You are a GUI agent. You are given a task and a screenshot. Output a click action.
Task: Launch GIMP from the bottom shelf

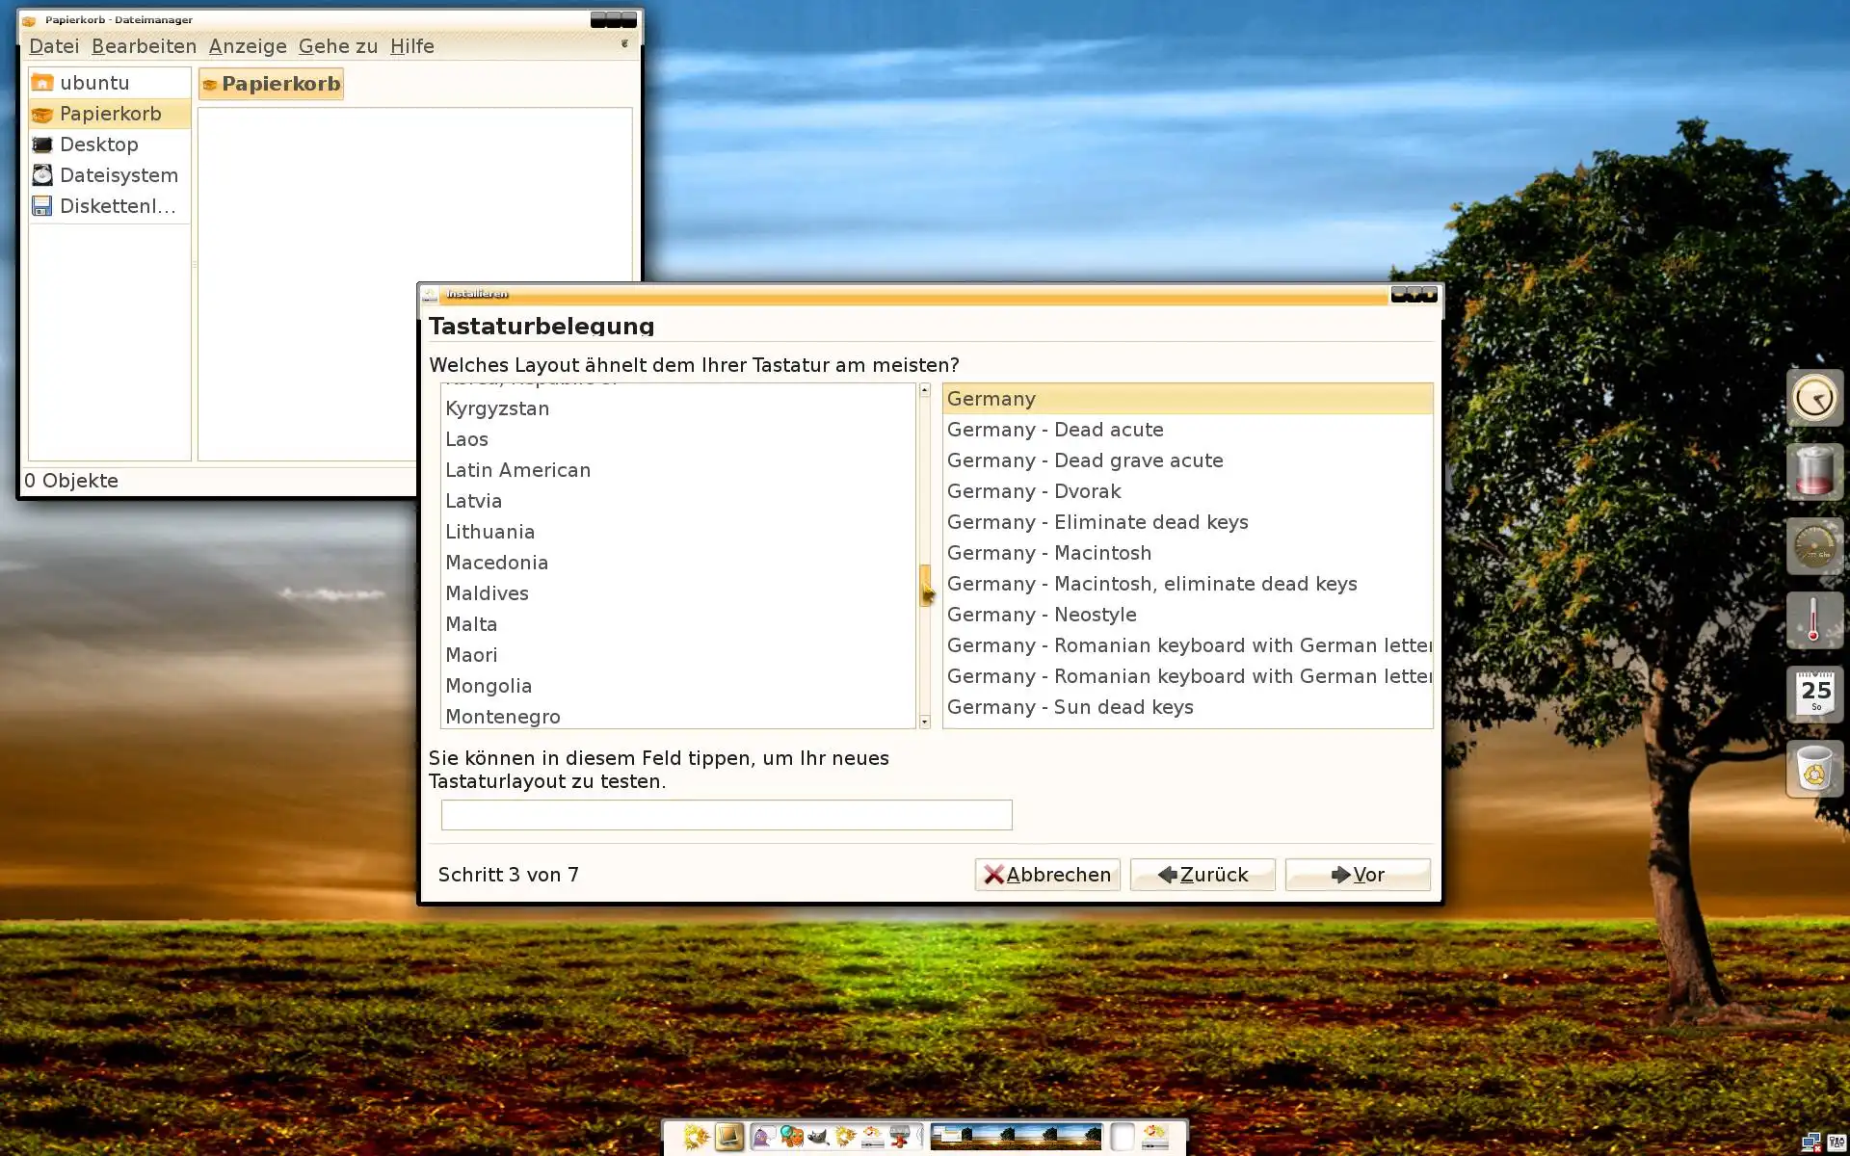818,1138
